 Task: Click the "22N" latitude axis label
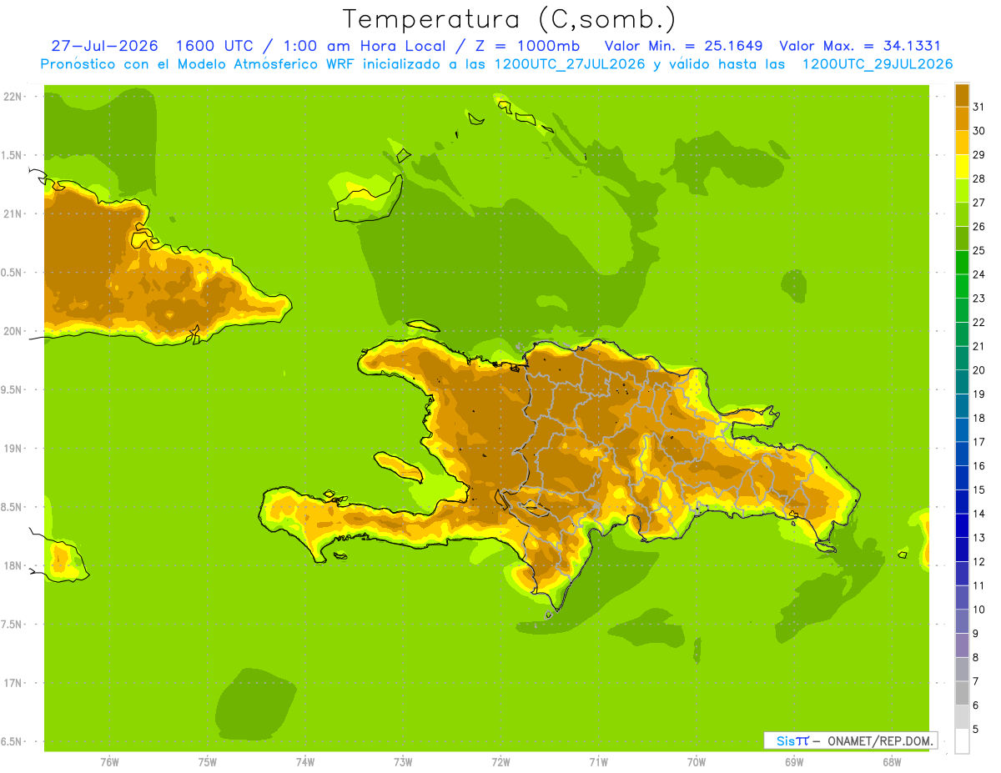[13, 97]
